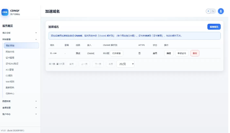Click the V1.0.1 build version text

13,130
